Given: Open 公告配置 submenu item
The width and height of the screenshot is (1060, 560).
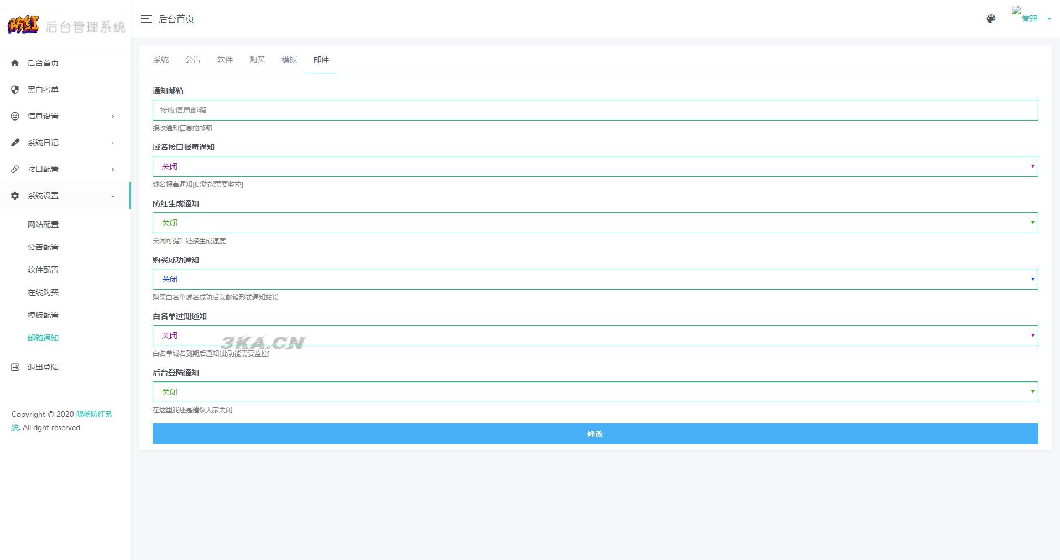Looking at the screenshot, I should click(x=43, y=247).
